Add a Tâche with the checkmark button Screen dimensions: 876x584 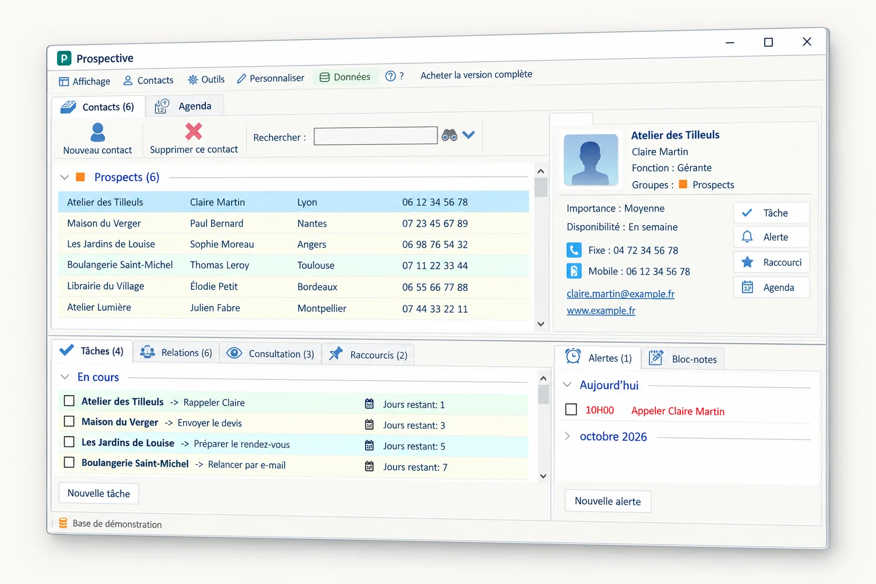point(771,213)
